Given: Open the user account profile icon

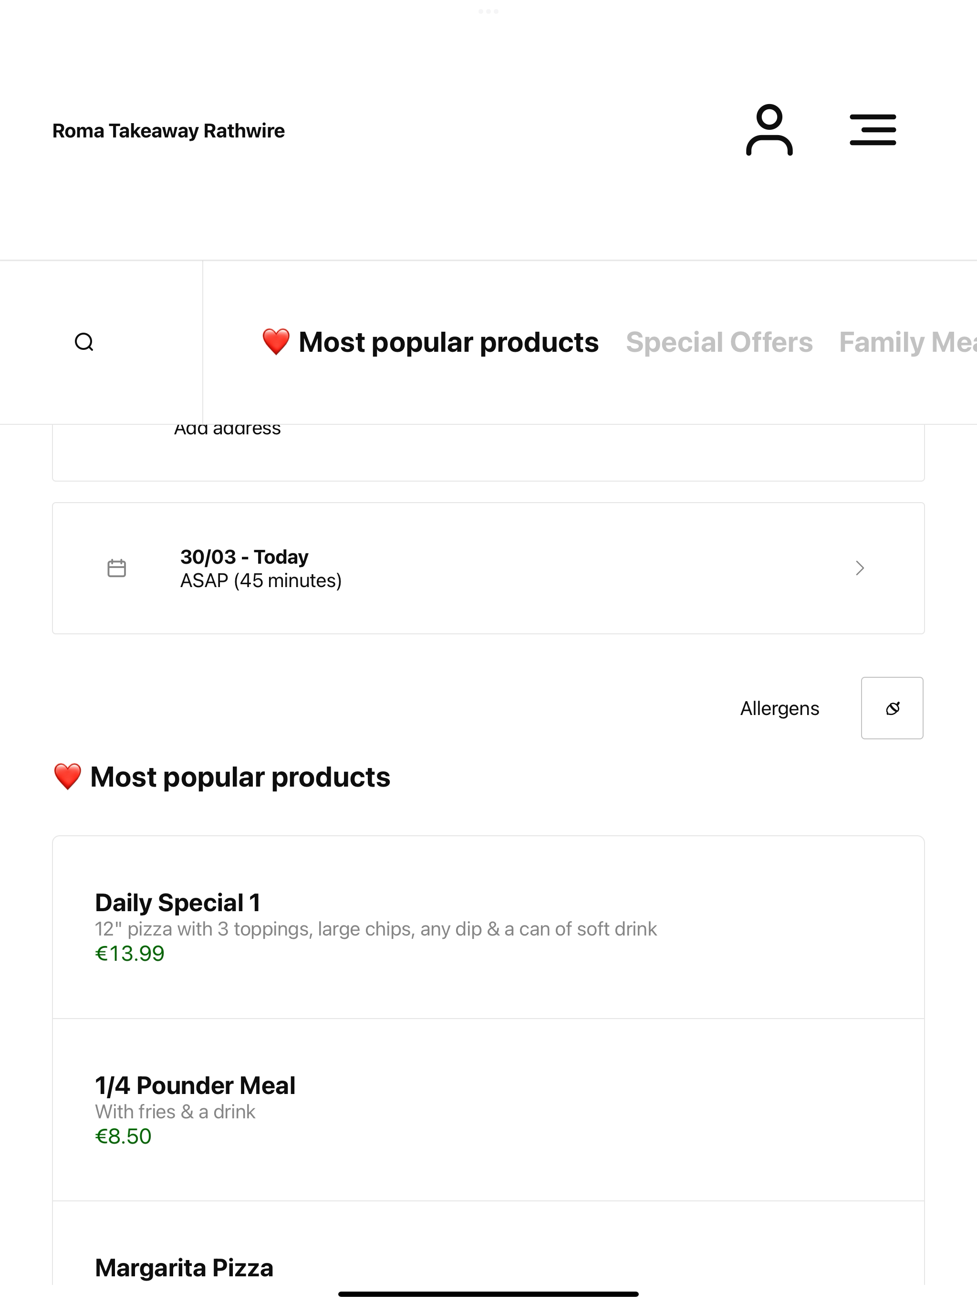Looking at the screenshot, I should 769,130.
